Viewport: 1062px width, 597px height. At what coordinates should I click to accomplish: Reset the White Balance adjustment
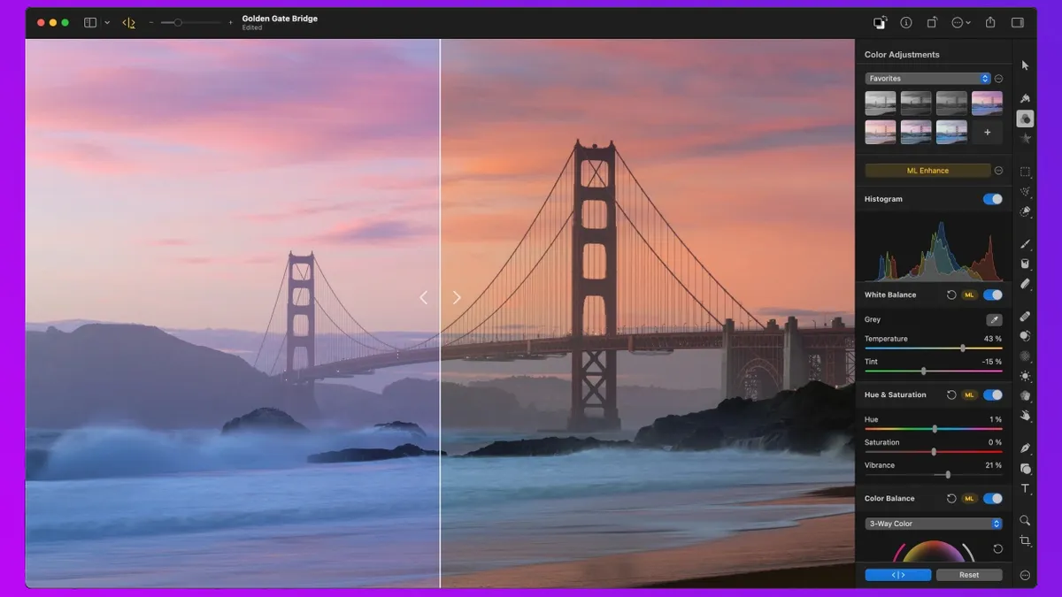click(951, 295)
